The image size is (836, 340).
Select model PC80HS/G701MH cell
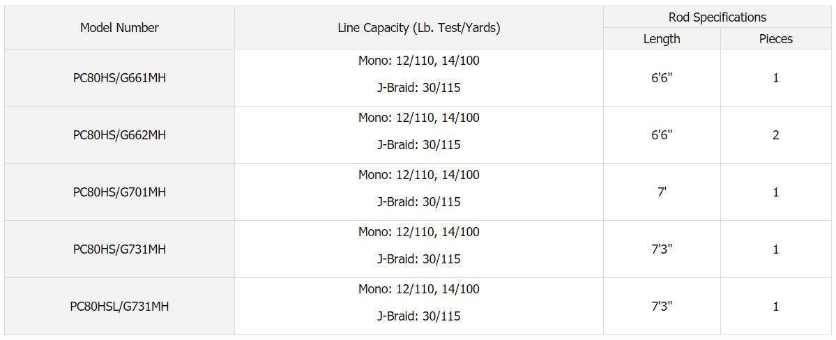tap(119, 192)
